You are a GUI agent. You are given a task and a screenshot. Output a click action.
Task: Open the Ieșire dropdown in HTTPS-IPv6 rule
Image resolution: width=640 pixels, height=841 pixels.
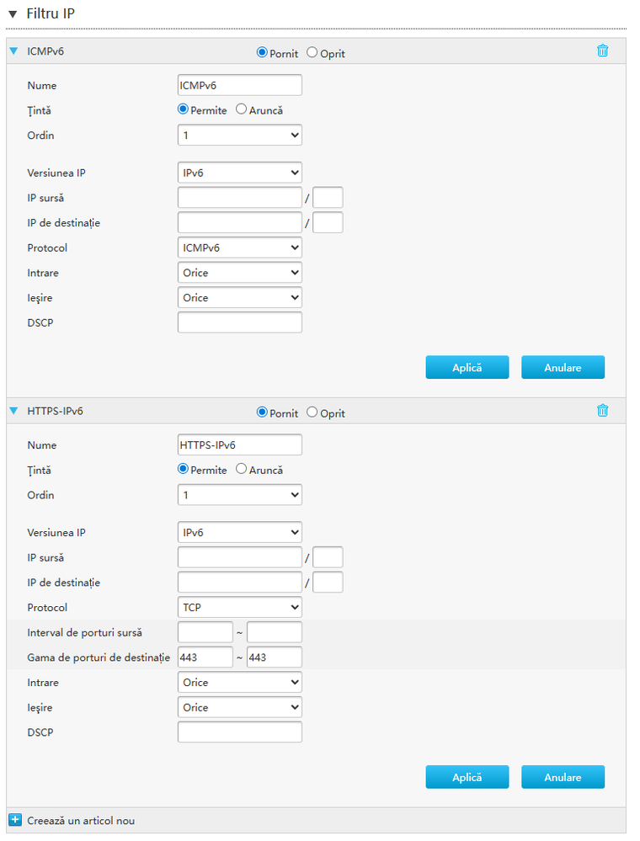pyautogui.click(x=239, y=707)
